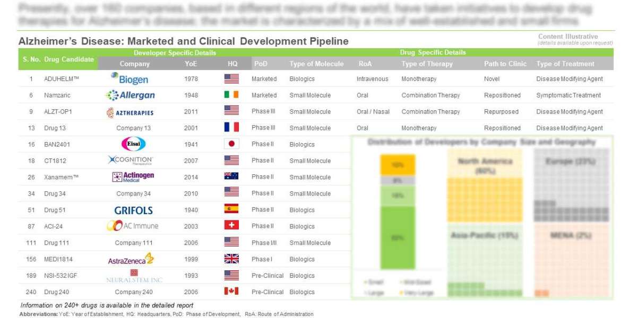This screenshot has width=637, height=318.
Task: Select the "Novel" path to clinic cell
Action: (x=492, y=79)
